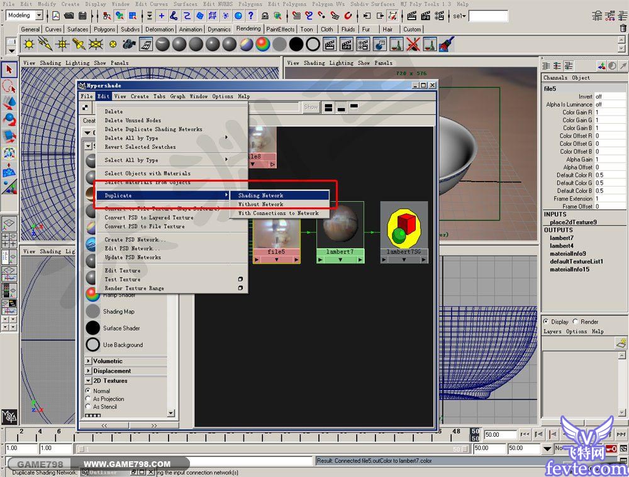Collapse the 2D Textures section

click(88, 380)
